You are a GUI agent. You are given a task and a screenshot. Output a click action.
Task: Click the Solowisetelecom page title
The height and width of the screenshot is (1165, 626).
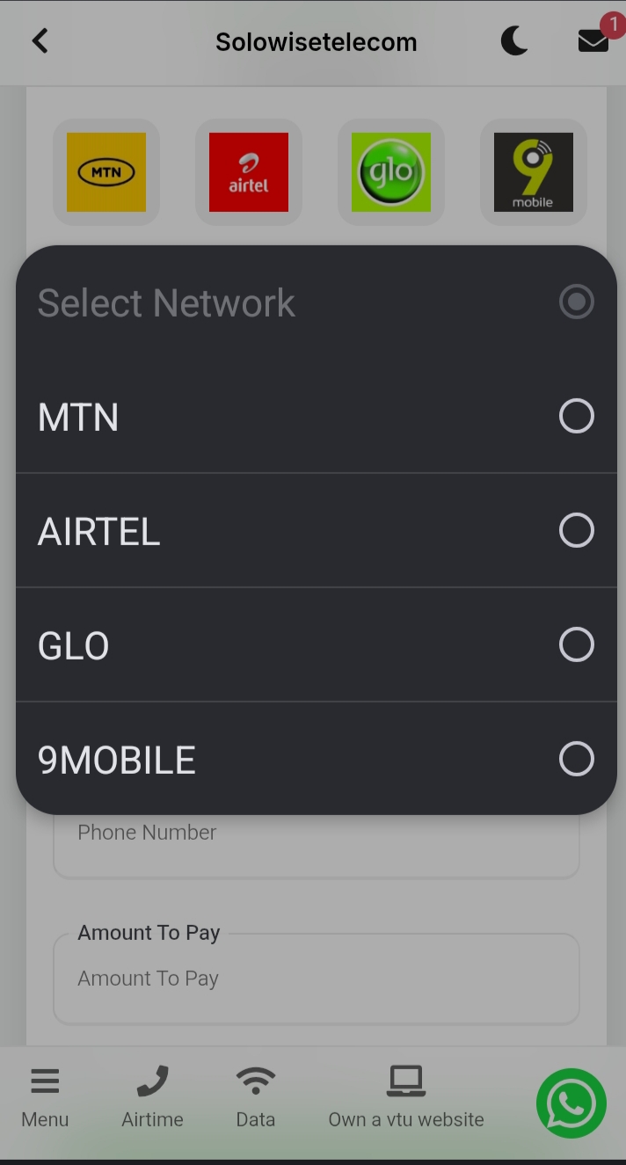tap(317, 42)
